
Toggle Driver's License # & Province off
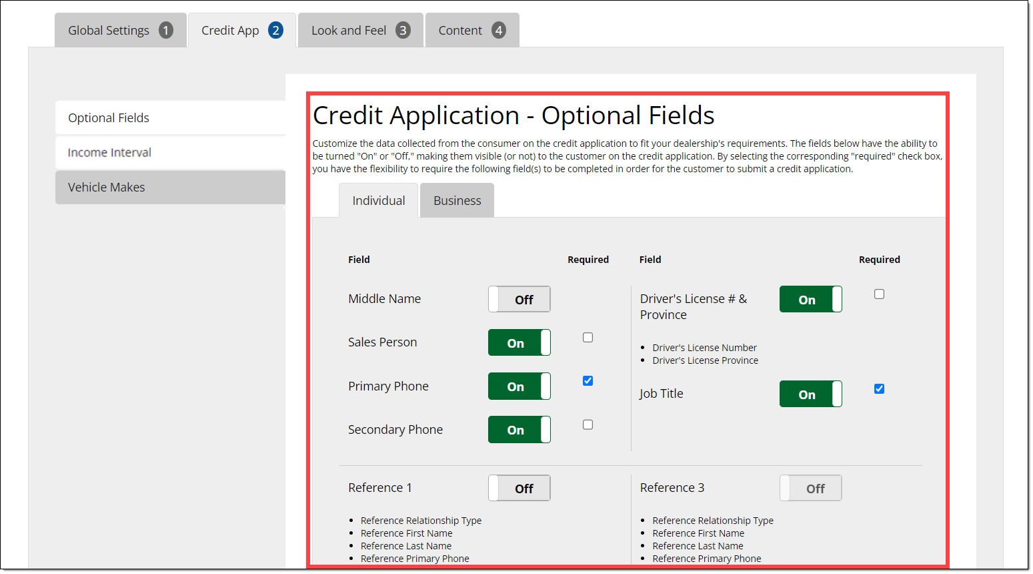(x=810, y=300)
